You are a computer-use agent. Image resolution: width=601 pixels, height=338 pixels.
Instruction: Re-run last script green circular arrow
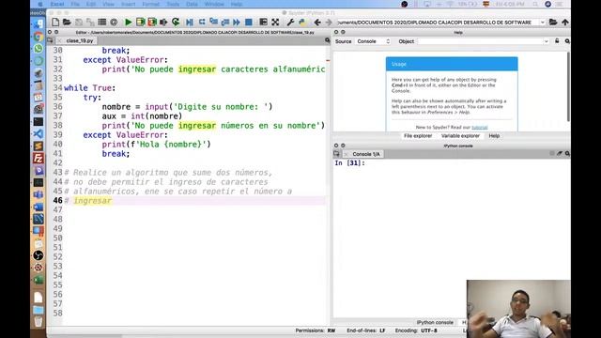(x=176, y=23)
